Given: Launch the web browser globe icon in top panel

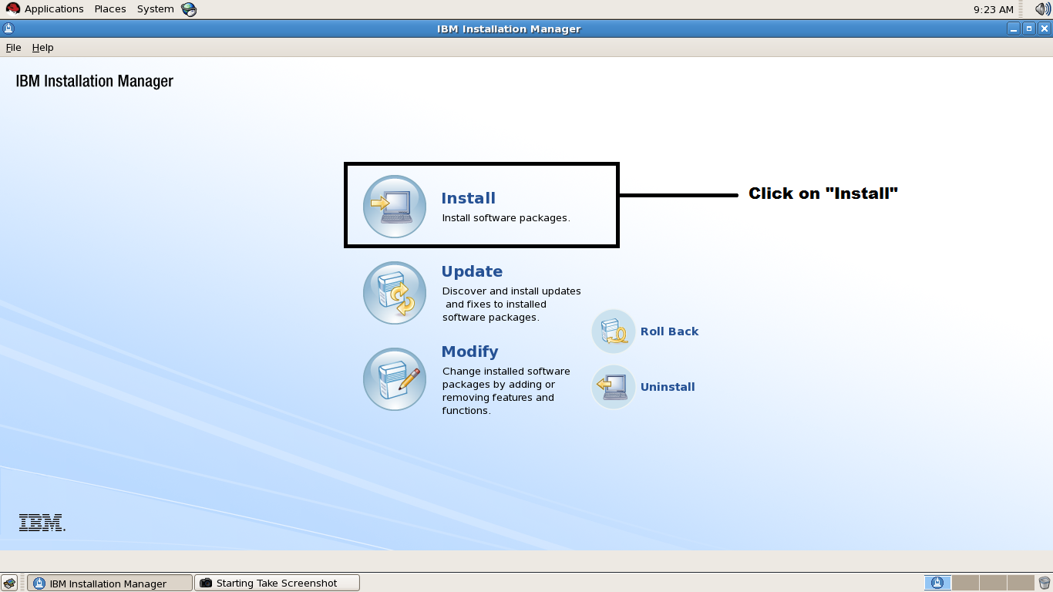Looking at the screenshot, I should 189,9.
